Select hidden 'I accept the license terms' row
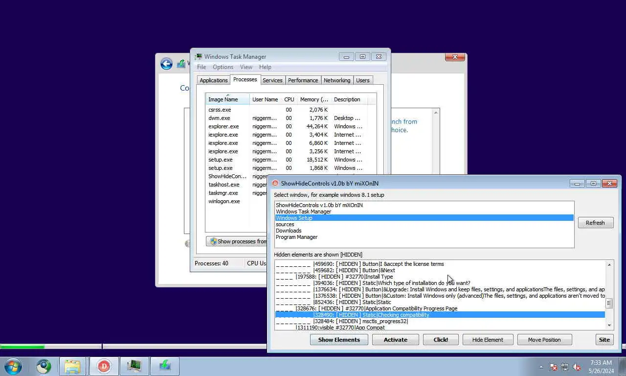This screenshot has width=626, height=376. pyautogui.click(x=440, y=264)
